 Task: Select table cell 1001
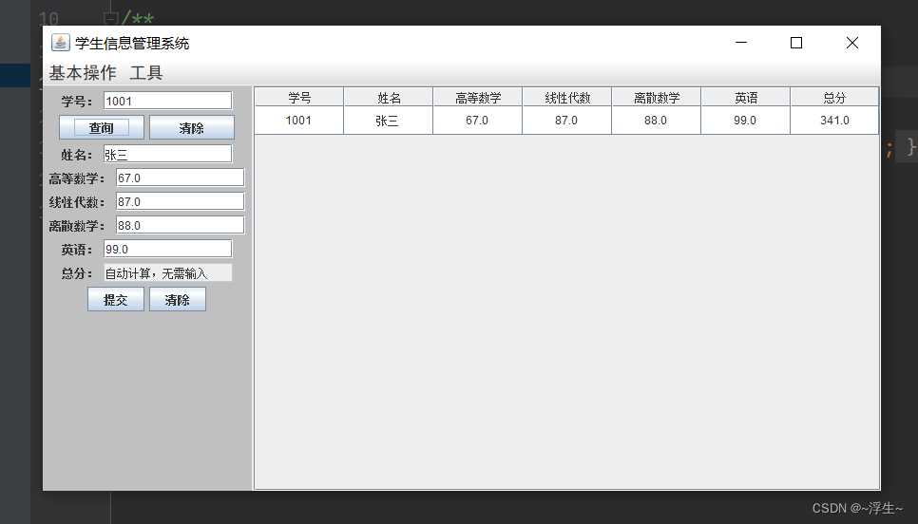point(298,121)
